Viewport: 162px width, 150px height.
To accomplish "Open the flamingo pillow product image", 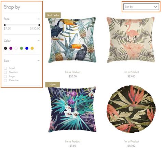I will (131, 40).
